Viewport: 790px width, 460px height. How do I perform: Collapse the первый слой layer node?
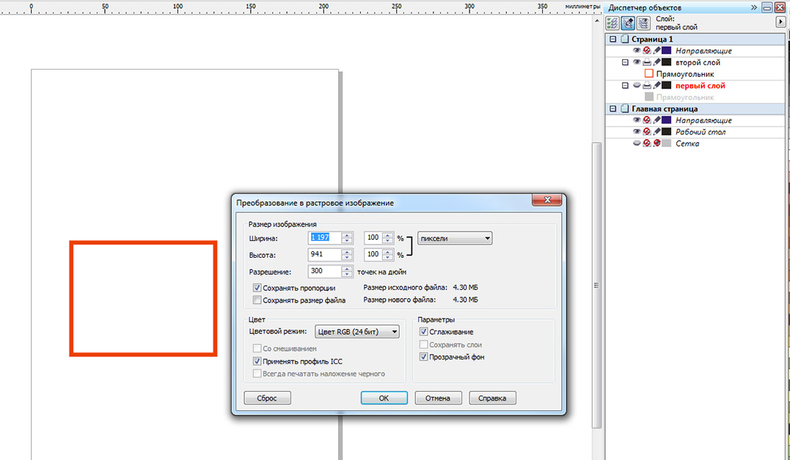625,86
